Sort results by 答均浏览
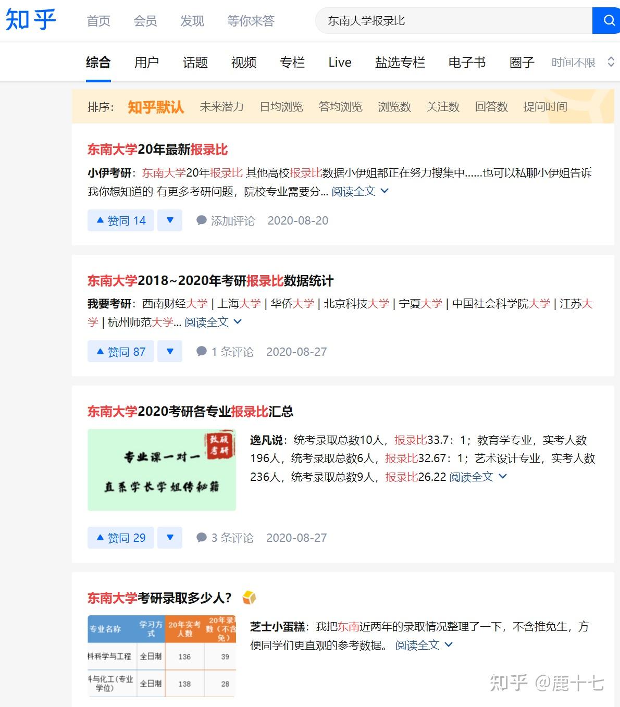This screenshot has width=620, height=707. [340, 107]
